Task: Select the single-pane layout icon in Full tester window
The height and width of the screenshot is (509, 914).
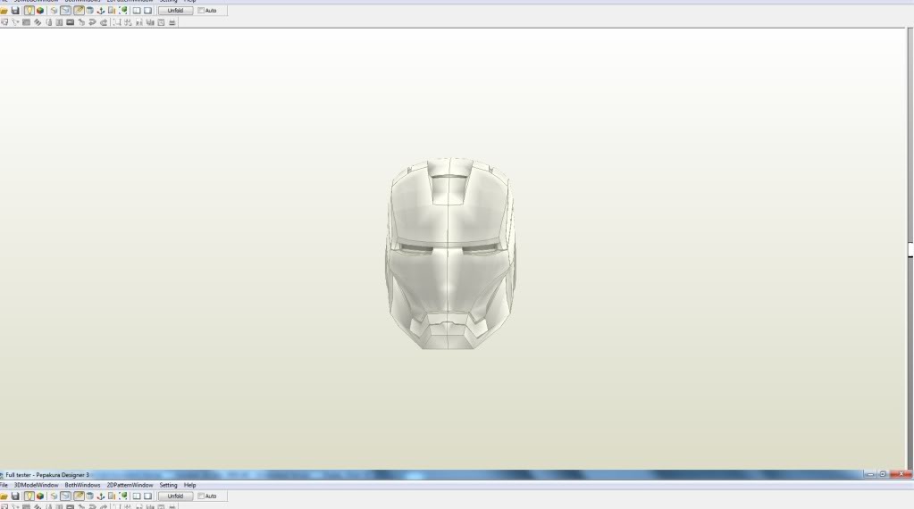Action: tap(147, 496)
